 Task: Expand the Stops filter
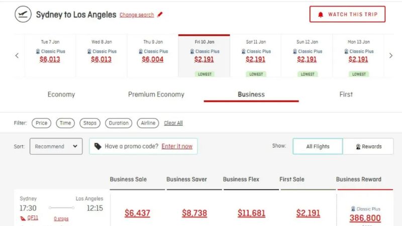pyautogui.click(x=90, y=123)
